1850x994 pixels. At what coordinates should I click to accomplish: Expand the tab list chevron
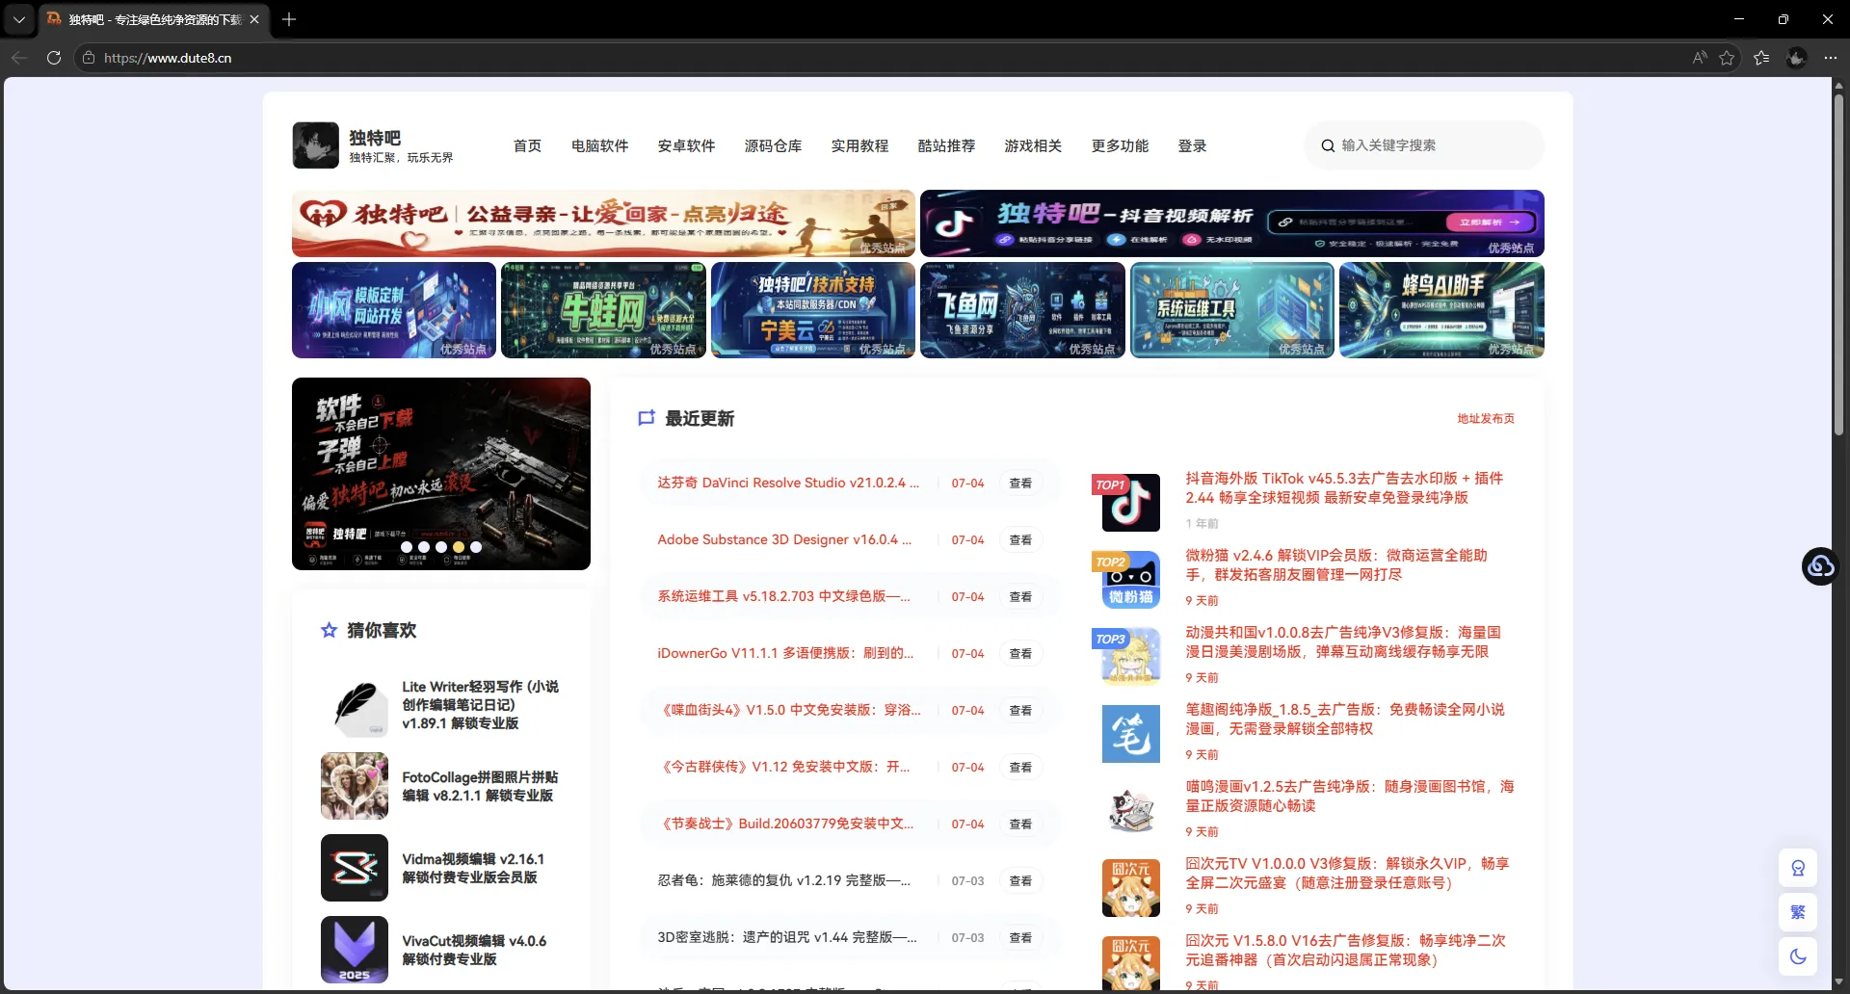pos(19,19)
